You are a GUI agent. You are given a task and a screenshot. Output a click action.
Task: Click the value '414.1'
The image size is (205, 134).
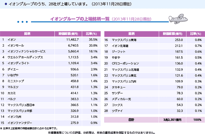coord(75,93)
